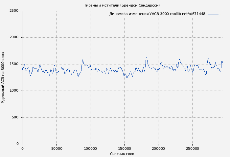The image size is (230, 157).
Task: Select the horizontal axis label 'Счетчик слов'
Action: 122,154
